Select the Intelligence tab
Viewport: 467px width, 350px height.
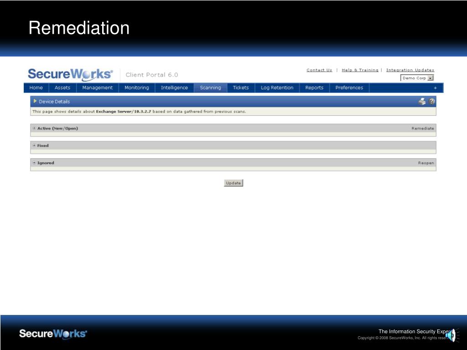point(175,88)
